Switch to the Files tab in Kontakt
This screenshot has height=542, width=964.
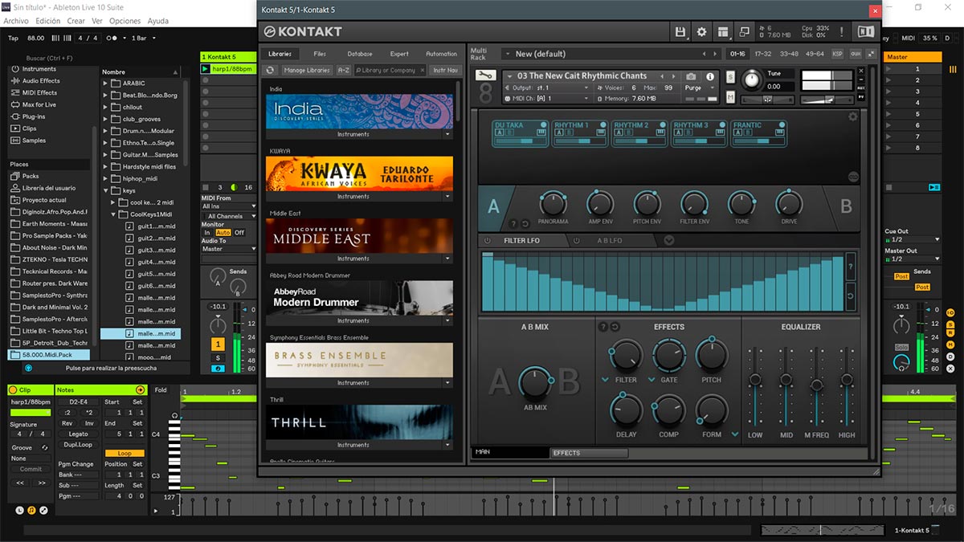pos(320,54)
